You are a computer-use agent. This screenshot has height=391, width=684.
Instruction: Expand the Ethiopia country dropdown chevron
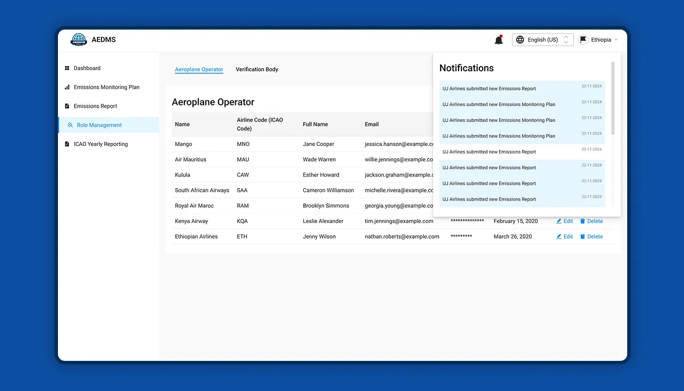616,39
